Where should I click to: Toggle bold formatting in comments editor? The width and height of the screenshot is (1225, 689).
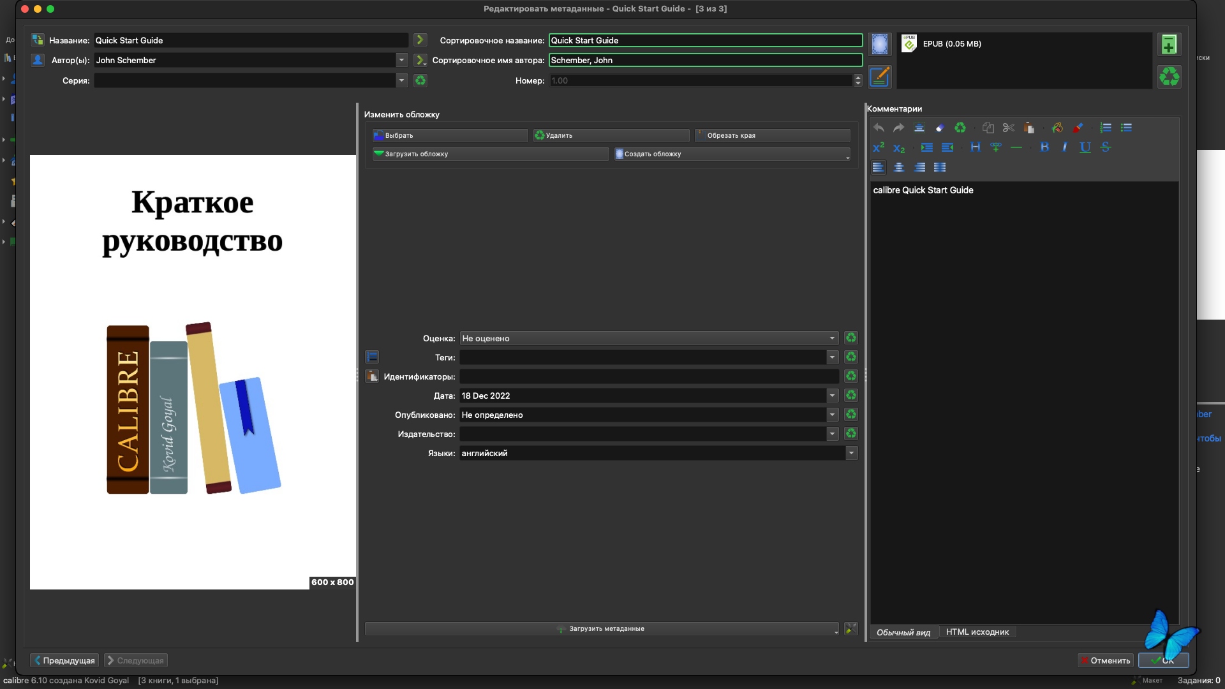(x=1044, y=147)
